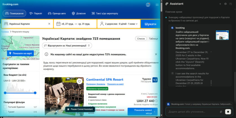Grab the left budget slider handle
This screenshot has width=236, height=118.
tap(5, 93)
